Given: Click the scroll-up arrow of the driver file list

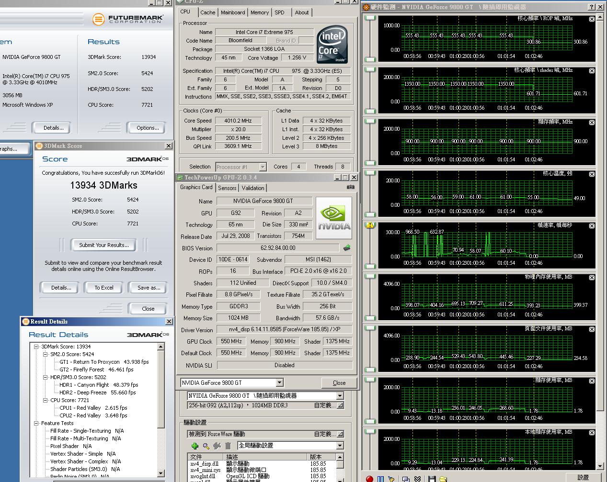Looking at the screenshot, I should pyautogui.click(x=340, y=457).
